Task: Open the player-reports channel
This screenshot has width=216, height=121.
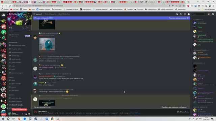Action: pyautogui.click(x=17, y=102)
